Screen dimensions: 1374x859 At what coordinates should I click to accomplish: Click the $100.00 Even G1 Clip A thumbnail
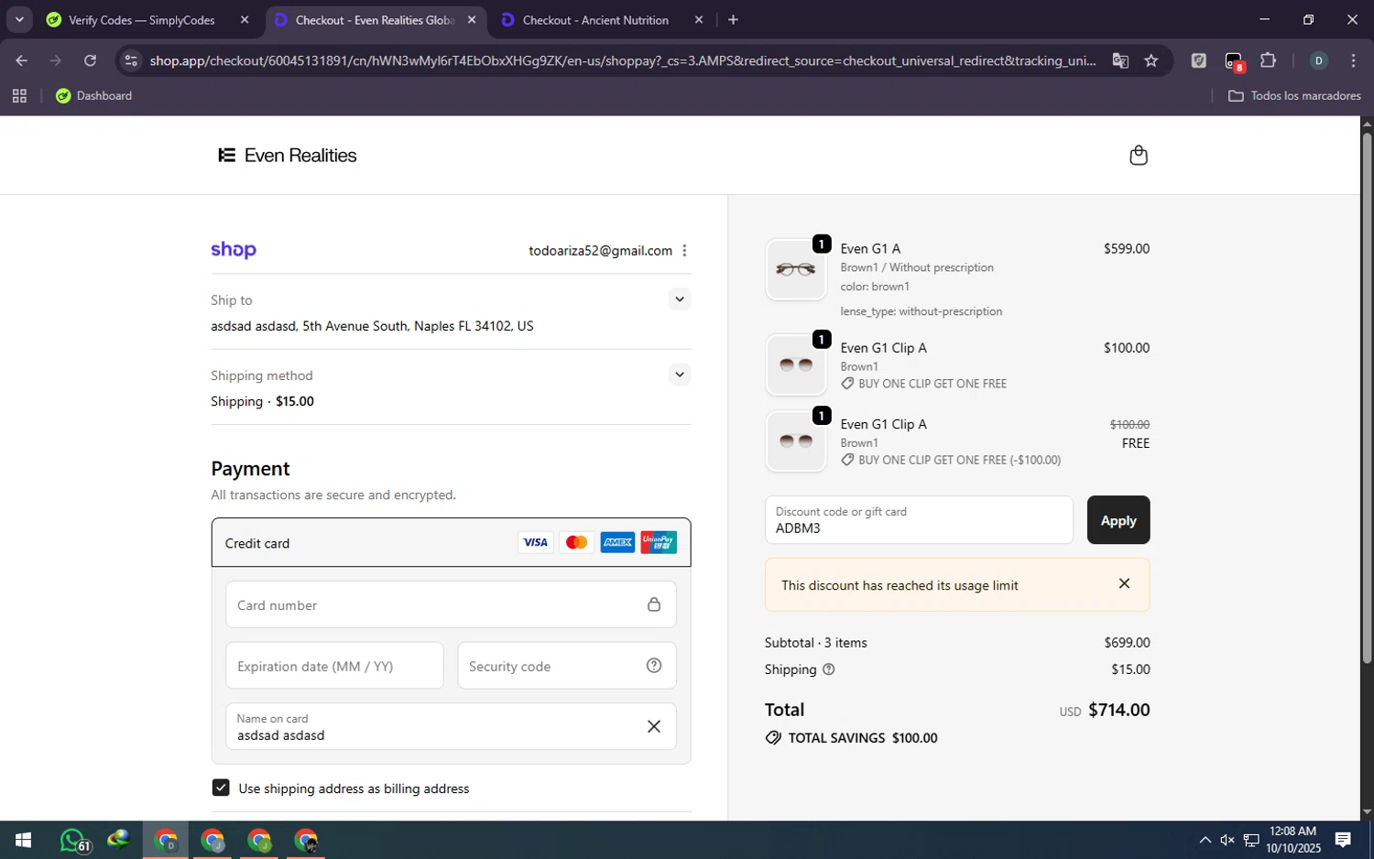point(796,364)
